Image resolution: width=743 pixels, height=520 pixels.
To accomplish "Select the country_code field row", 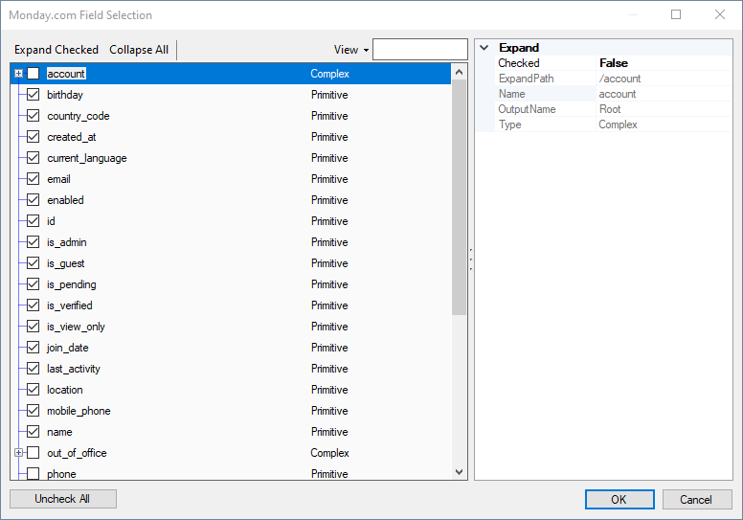I will 232,116.
